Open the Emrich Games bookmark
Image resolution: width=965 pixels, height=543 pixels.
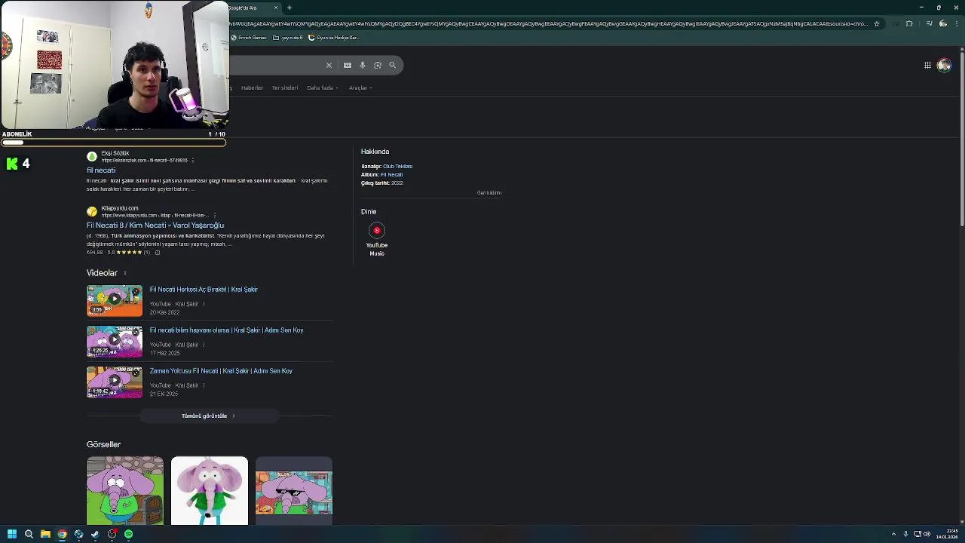coord(249,38)
